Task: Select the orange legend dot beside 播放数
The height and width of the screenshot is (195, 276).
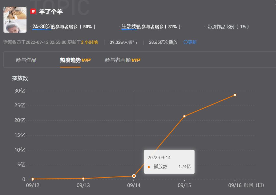Action: [149, 166]
